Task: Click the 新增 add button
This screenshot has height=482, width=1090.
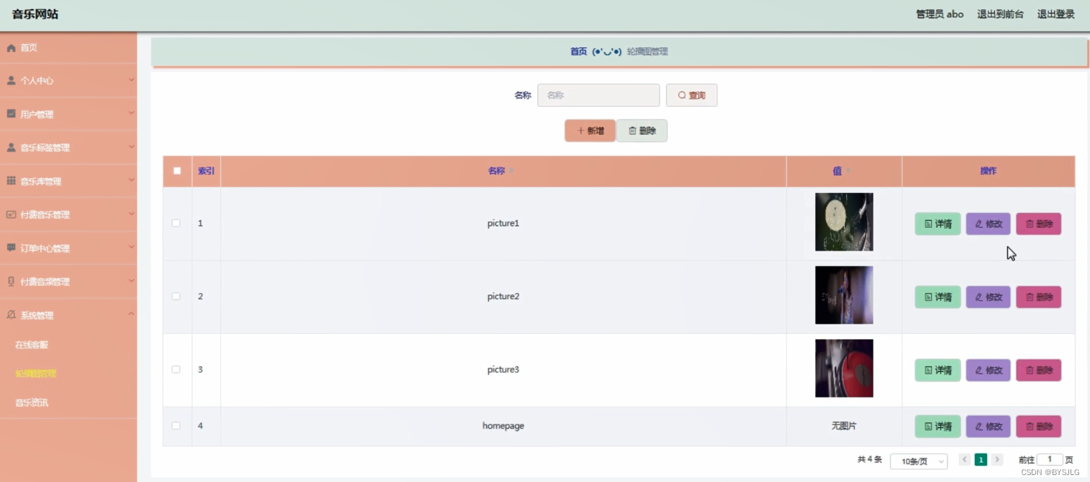Action: click(590, 131)
